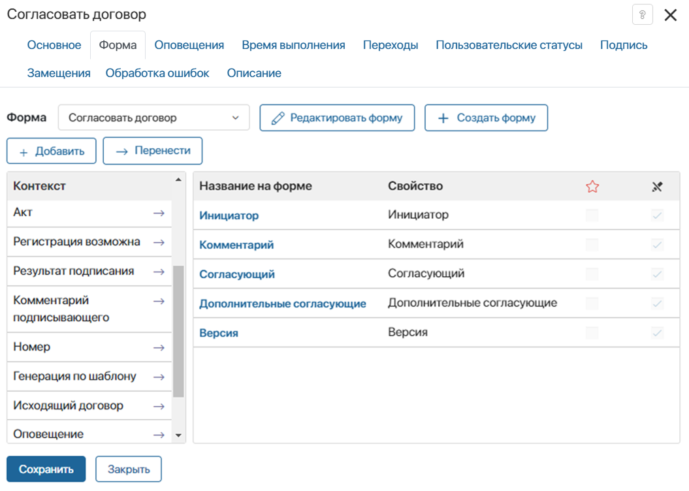Click arrow next to Результат подписания
The height and width of the screenshot is (491, 689).
pyautogui.click(x=159, y=272)
